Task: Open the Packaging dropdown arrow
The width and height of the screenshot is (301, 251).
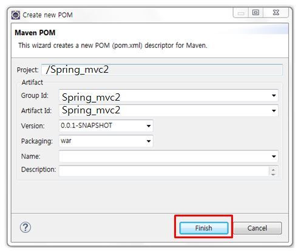Action: tap(149, 141)
